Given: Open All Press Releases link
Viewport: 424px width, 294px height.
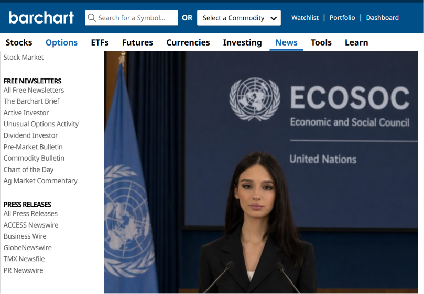Looking at the screenshot, I should pyautogui.click(x=30, y=213).
